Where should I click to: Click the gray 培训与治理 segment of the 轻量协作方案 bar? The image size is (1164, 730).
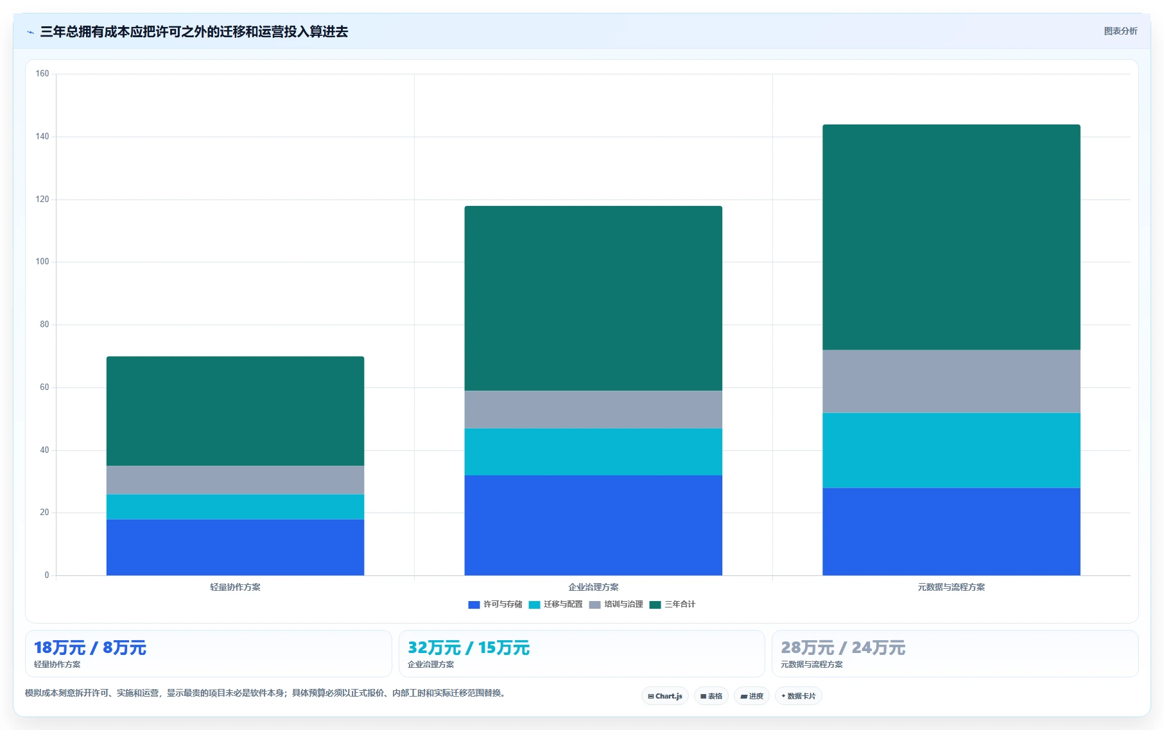[x=235, y=480]
